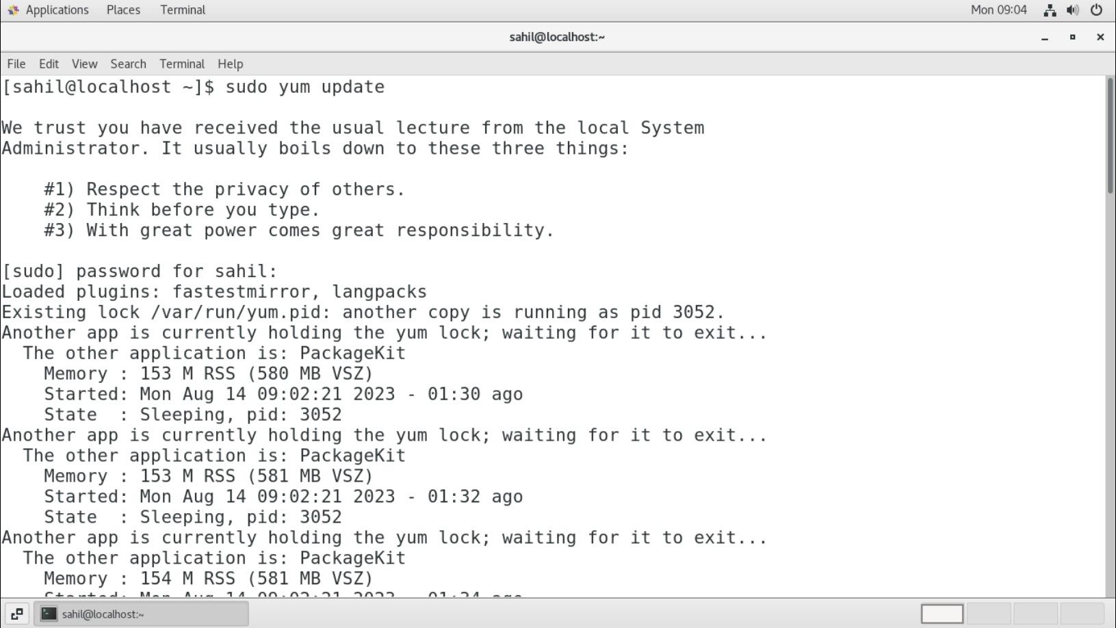Open the View menu
The height and width of the screenshot is (628, 1116).
click(x=84, y=64)
